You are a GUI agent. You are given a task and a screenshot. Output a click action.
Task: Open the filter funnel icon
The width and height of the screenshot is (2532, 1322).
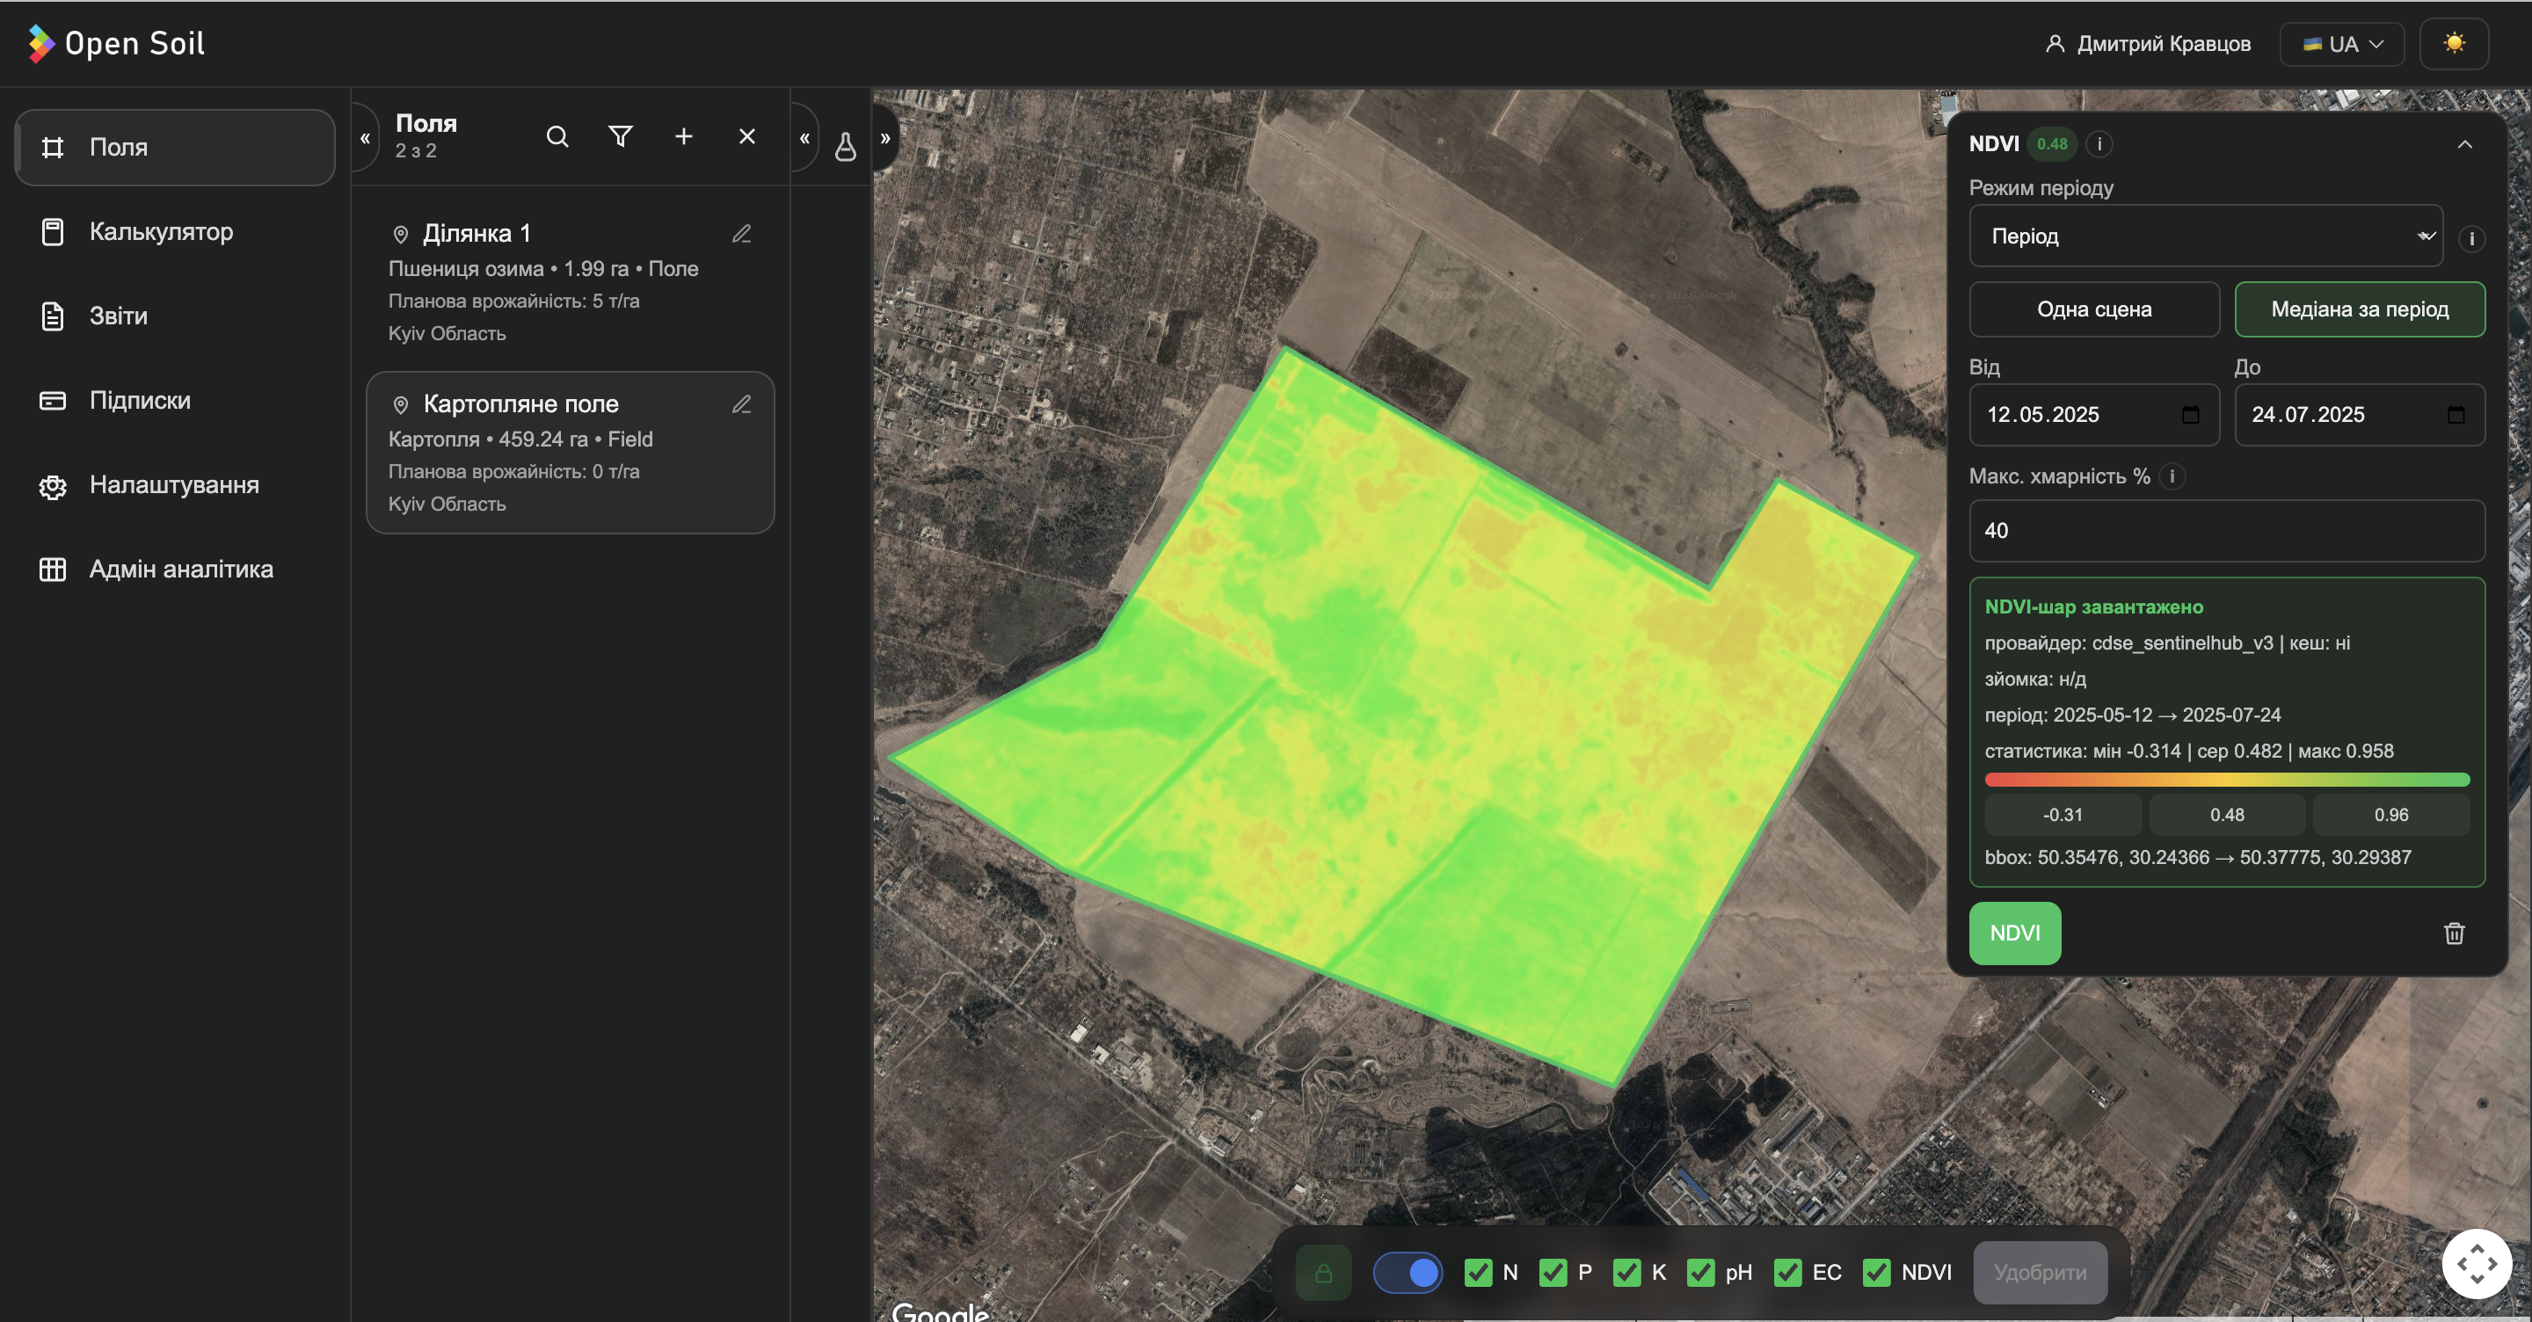pyautogui.click(x=620, y=136)
